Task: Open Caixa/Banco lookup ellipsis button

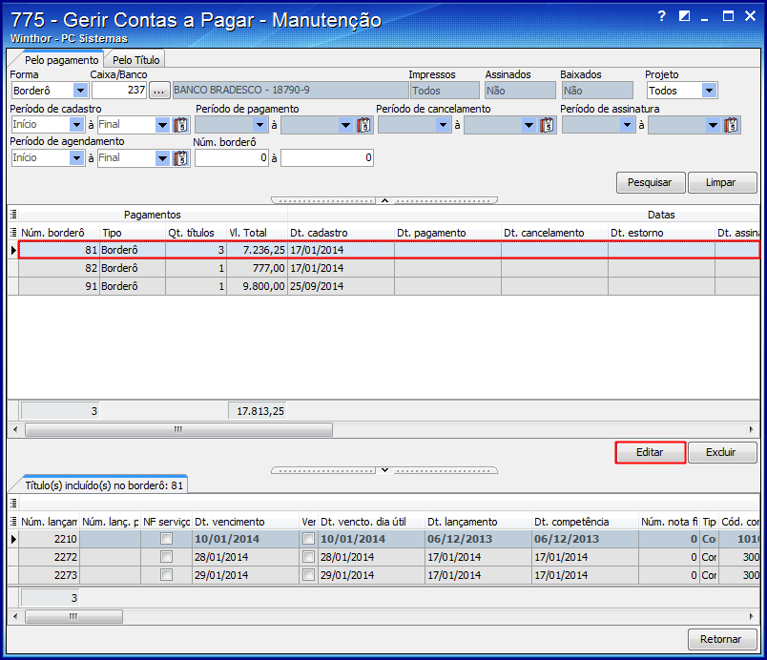Action: click(159, 91)
